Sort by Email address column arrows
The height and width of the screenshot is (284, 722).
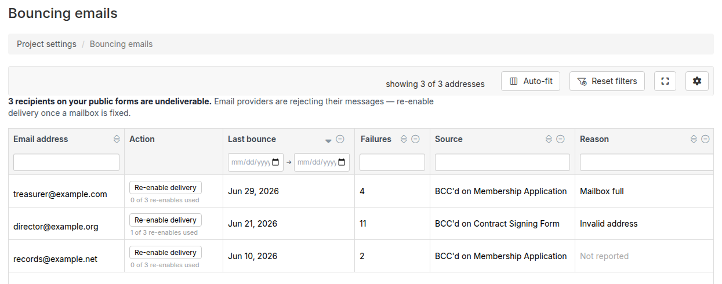click(x=117, y=139)
